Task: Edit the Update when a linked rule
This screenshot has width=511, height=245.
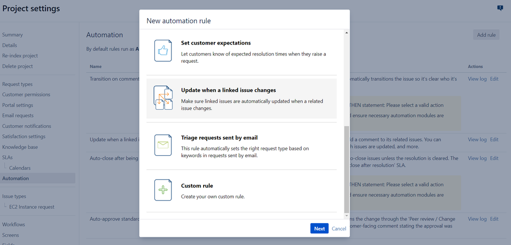Action: (494, 139)
